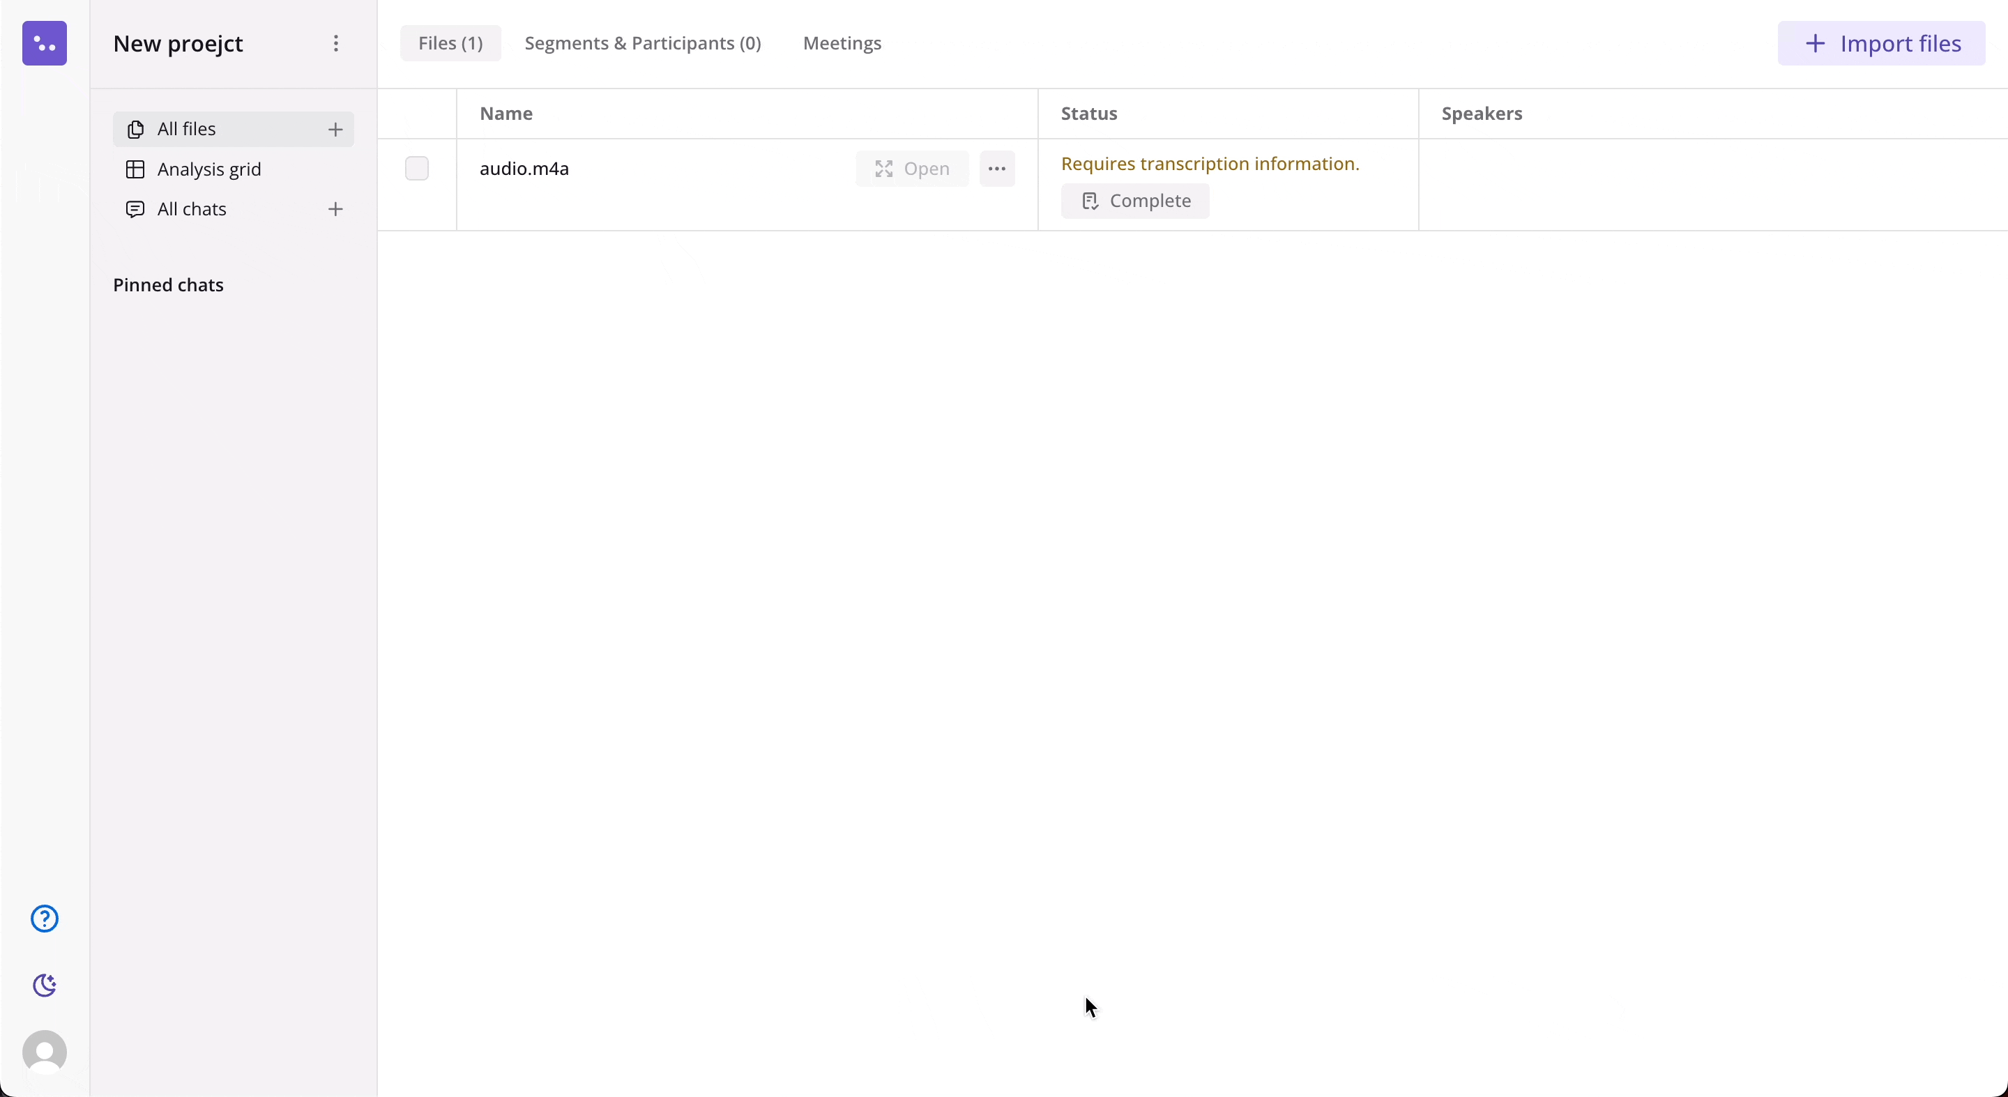Open the audio.m4a file
The image size is (2008, 1097).
[912, 169]
